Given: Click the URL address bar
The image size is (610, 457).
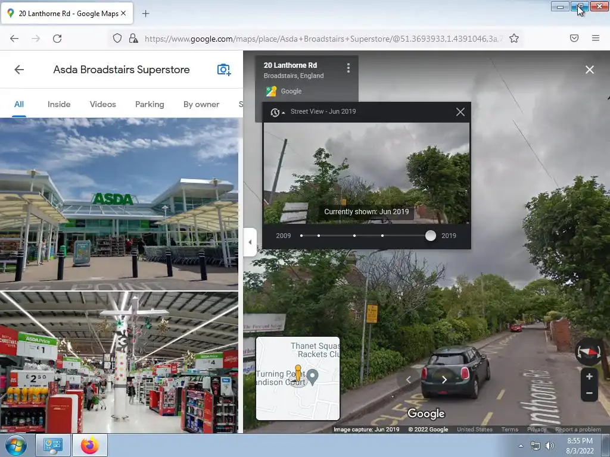Looking at the screenshot, I should pyautogui.click(x=323, y=39).
